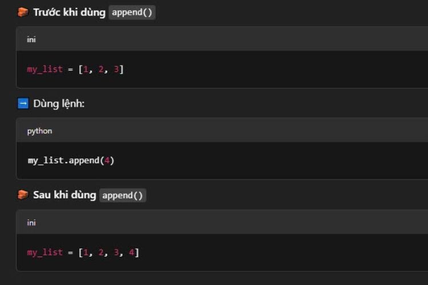
Task: Click the first 'ini' code block label
Action: [31, 39]
